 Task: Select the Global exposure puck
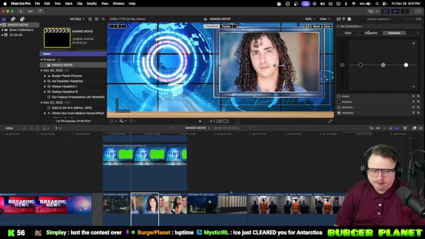click(342, 65)
